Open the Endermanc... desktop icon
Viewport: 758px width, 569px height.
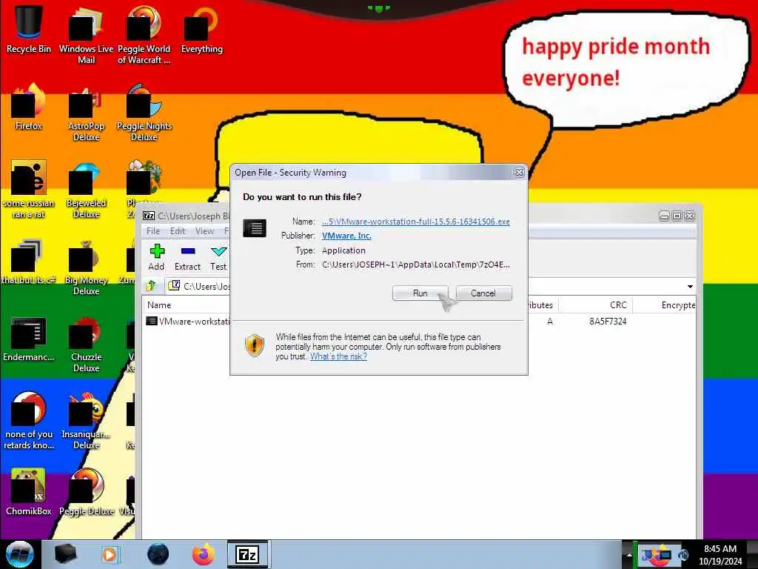[x=29, y=339]
